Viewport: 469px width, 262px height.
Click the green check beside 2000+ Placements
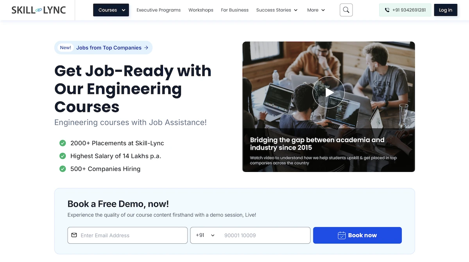pos(63,143)
